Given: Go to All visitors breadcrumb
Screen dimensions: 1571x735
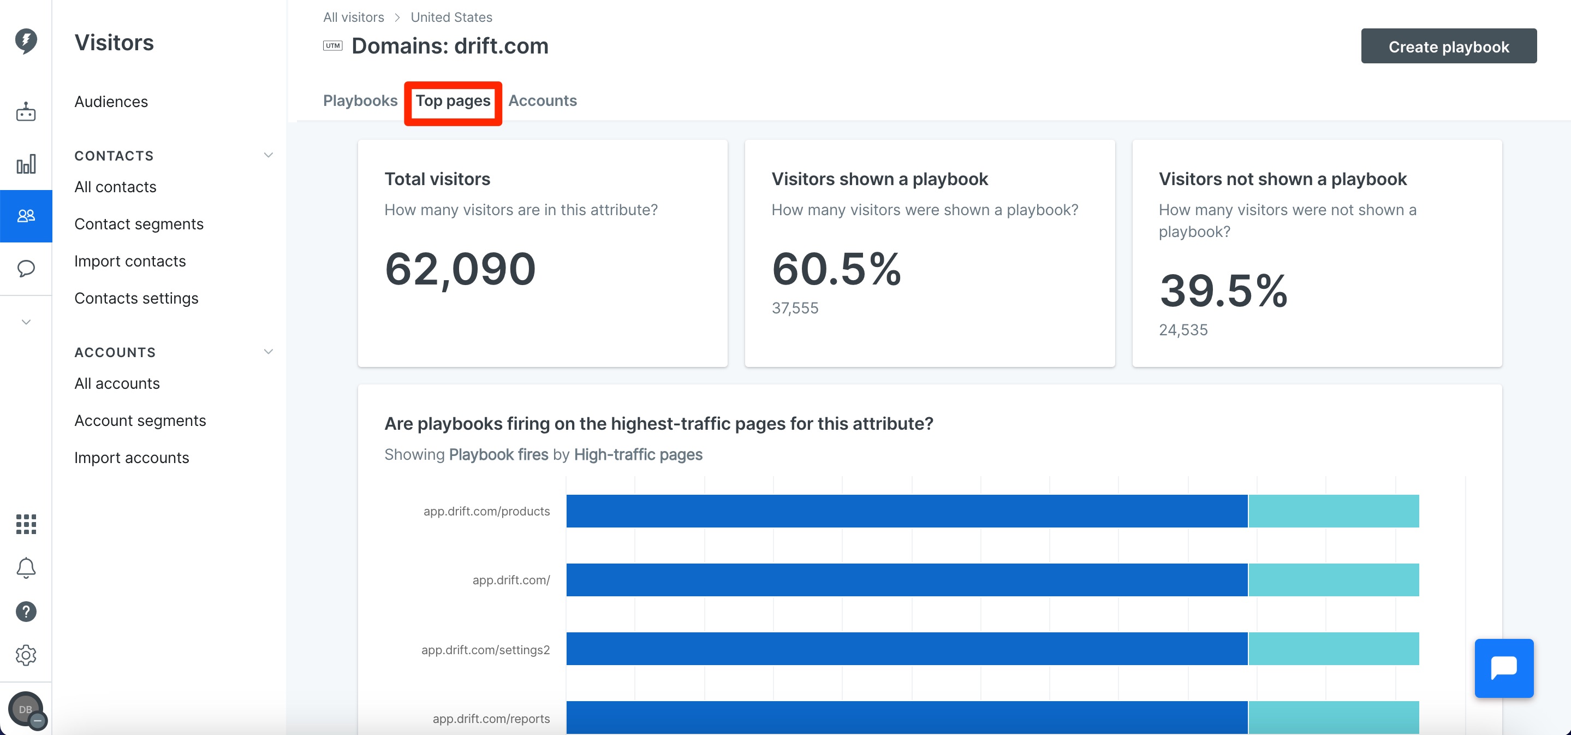Looking at the screenshot, I should coord(354,17).
